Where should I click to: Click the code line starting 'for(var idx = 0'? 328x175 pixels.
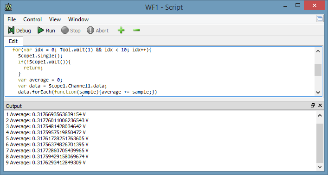(x=82, y=50)
